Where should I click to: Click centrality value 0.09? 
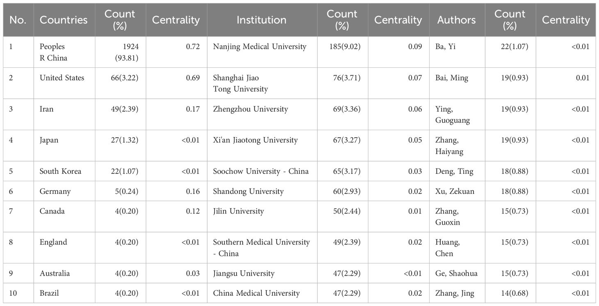click(415, 46)
